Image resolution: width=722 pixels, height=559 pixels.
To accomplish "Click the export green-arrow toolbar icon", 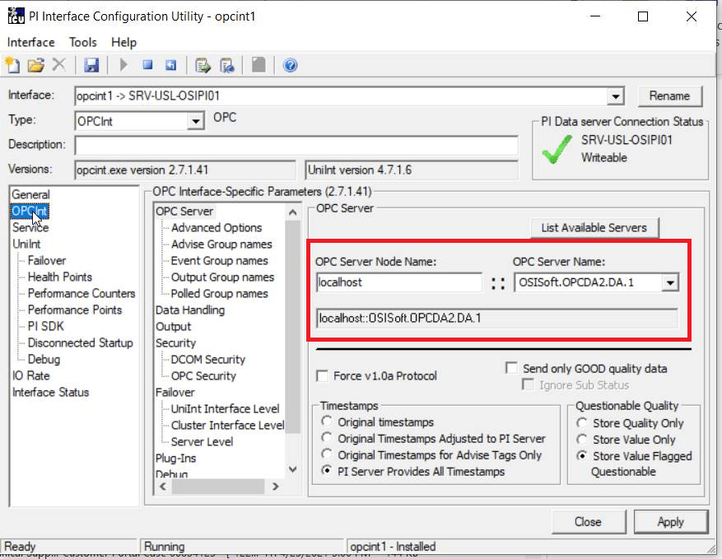I will 203,65.
